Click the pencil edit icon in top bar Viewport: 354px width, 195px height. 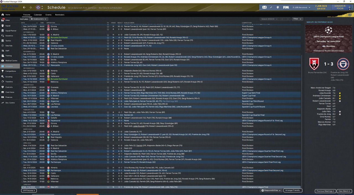(x=271, y=7)
